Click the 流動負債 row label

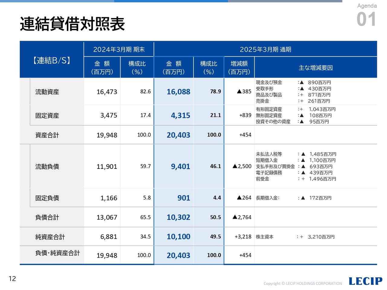pos(47,166)
